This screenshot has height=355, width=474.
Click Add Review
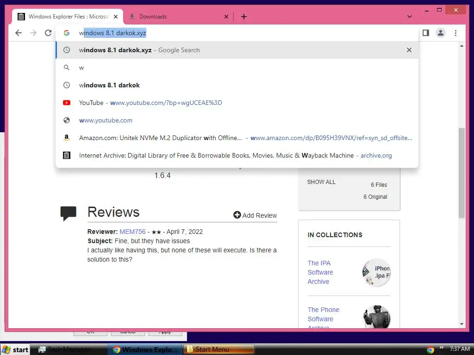point(255,215)
